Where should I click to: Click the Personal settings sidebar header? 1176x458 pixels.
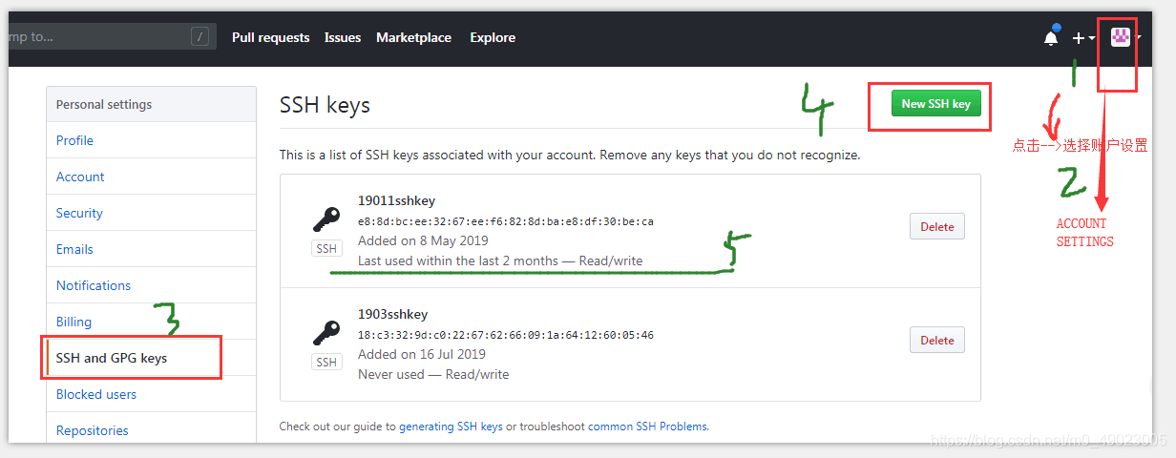pyautogui.click(x=104, y=104)
